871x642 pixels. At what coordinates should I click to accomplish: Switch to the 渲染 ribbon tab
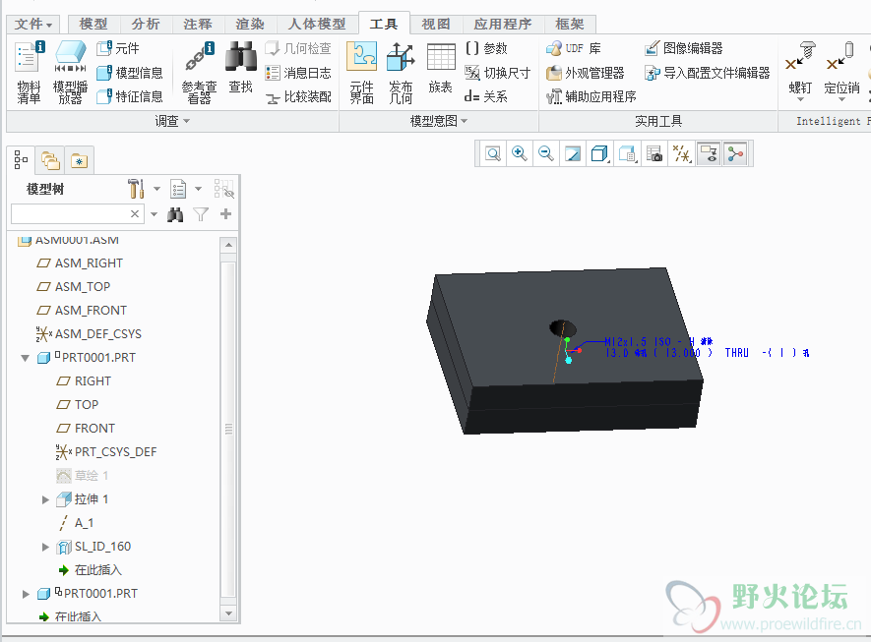(250, 24)
